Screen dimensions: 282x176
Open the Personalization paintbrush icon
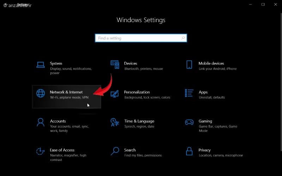pos(115,94)
